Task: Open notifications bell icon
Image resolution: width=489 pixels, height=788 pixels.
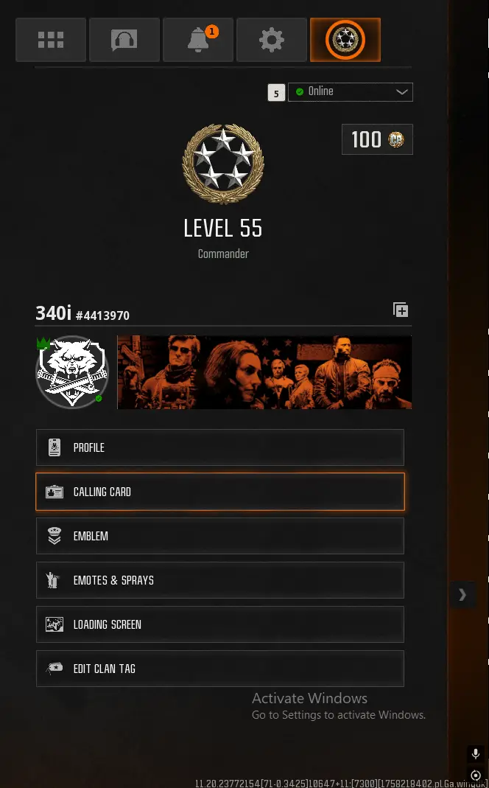Action: coord(198,40)
